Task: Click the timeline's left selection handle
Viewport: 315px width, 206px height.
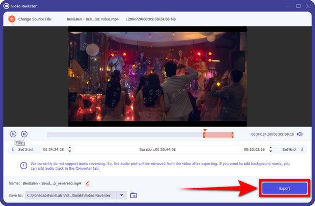Action: click(204, 135)
